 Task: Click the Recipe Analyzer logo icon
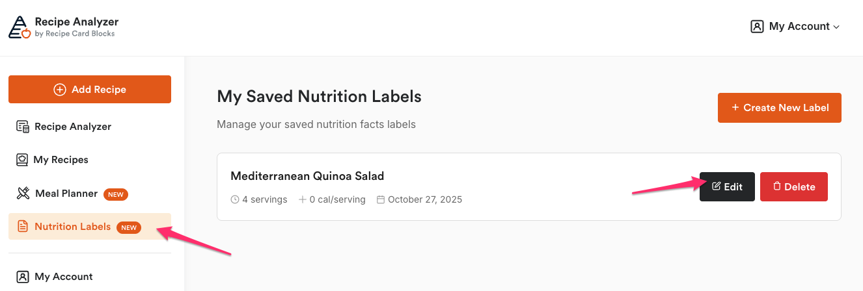[19, 27]
